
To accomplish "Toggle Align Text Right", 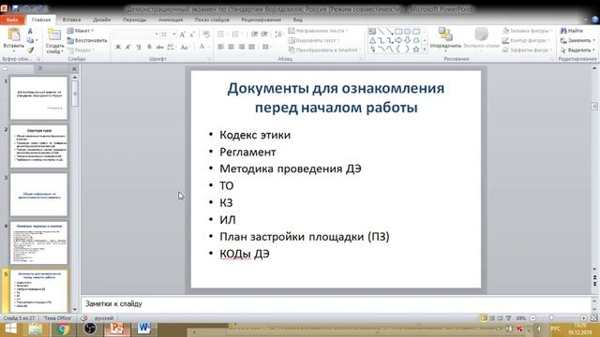I will (x=242, y=47).
